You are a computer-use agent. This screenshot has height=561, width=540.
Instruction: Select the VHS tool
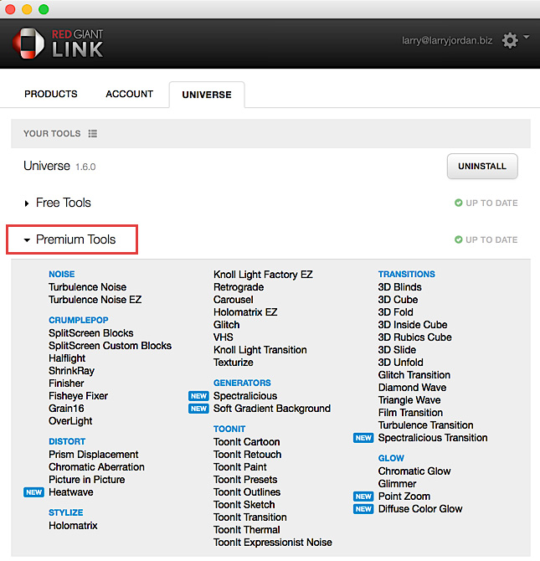pyautogui.click(x=224, y=337)
